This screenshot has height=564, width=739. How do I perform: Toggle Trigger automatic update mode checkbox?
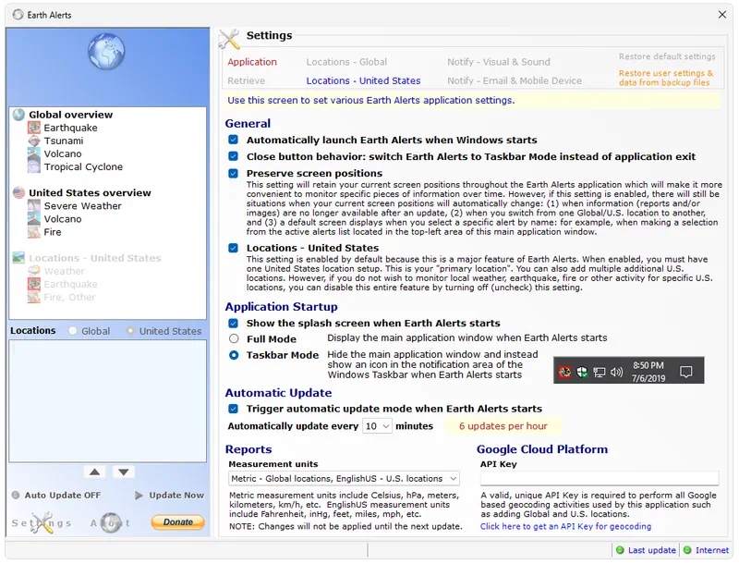[234, 409]
